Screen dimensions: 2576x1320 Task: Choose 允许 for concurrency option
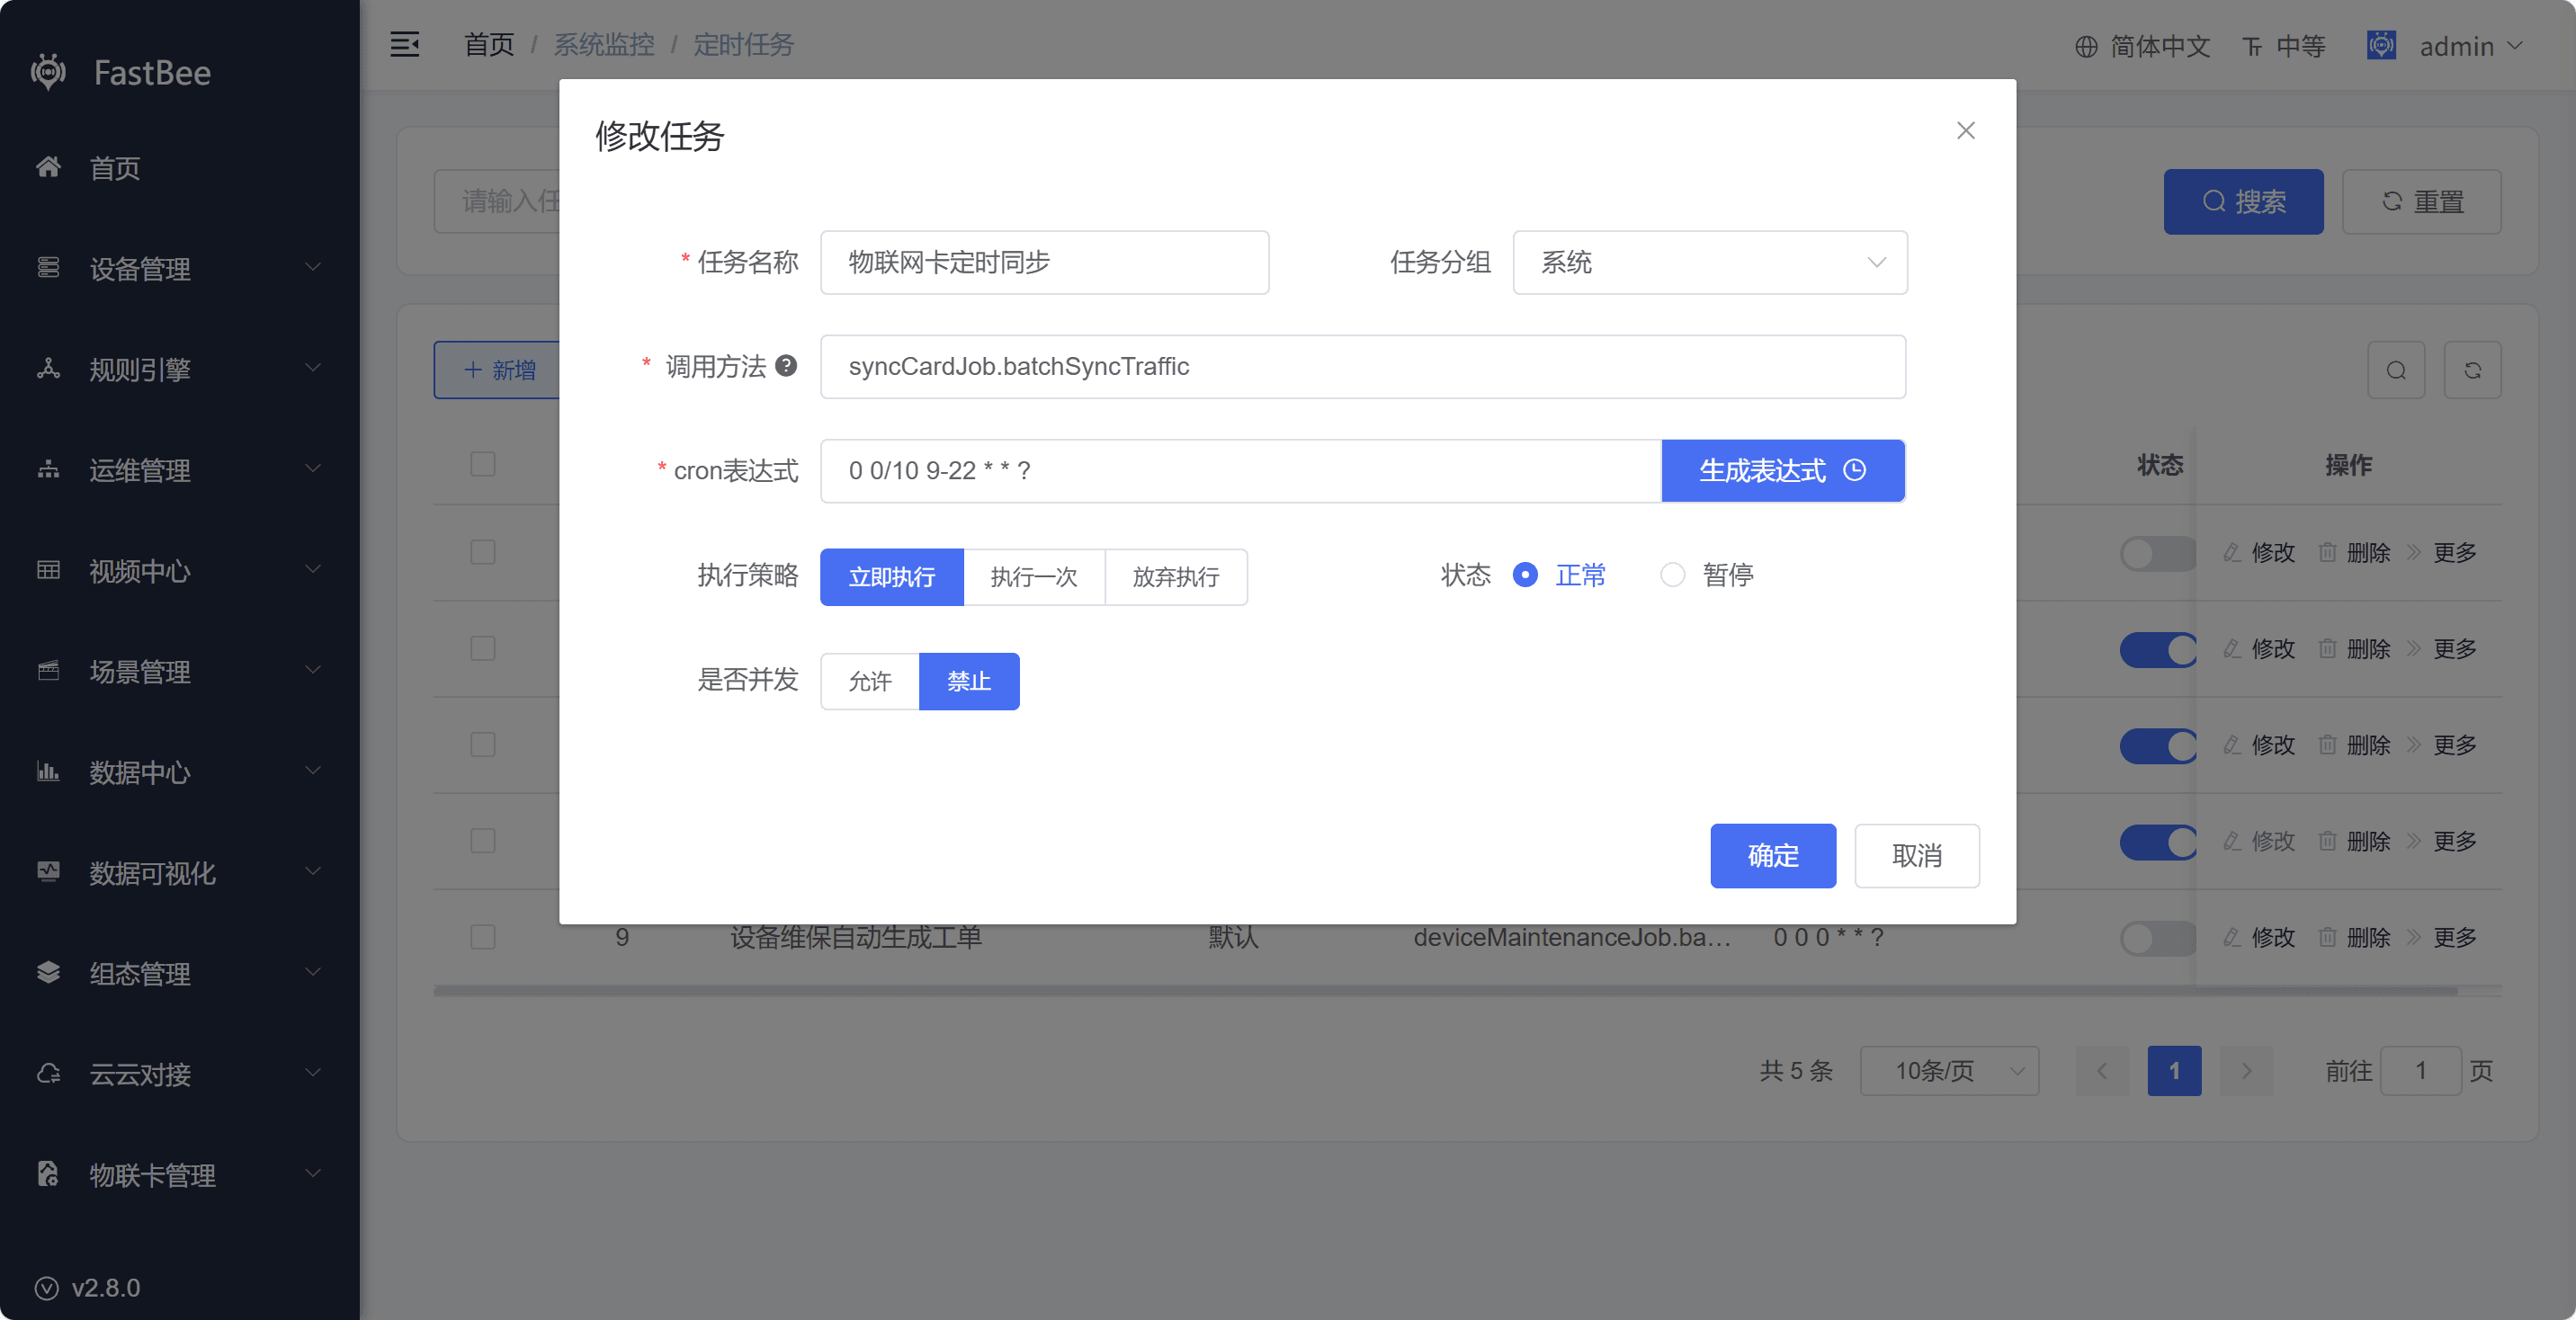click(x=869, y=681)
